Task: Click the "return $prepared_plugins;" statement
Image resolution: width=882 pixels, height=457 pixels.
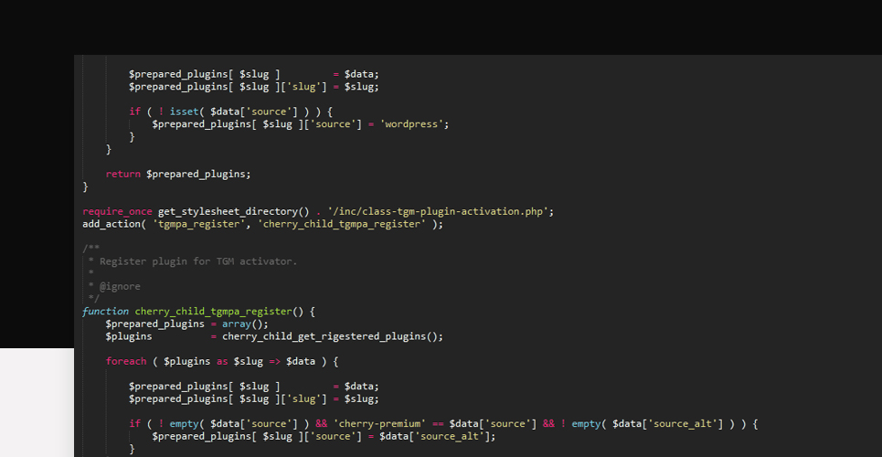Action: [178, 174]
